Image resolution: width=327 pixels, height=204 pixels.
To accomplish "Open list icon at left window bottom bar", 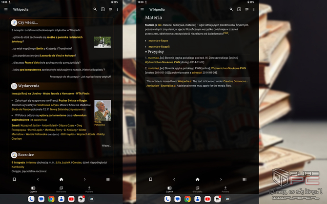I will 108,179.
